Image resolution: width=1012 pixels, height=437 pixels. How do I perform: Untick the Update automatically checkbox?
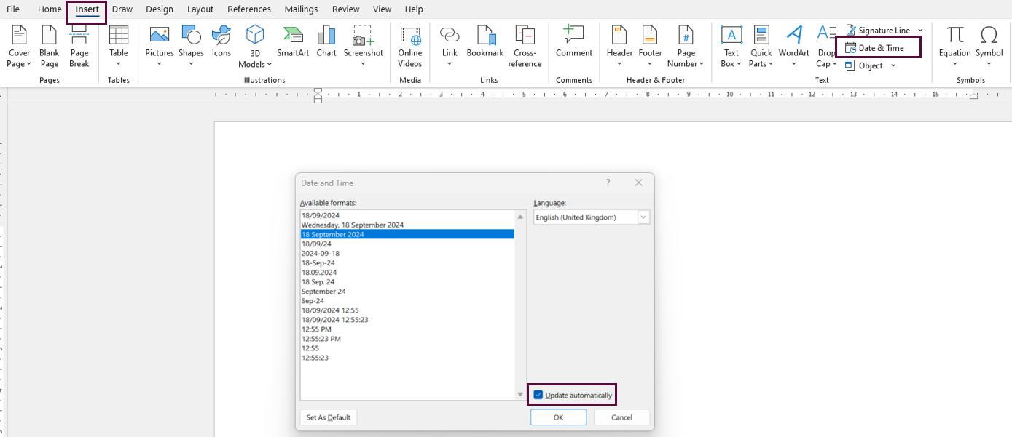(538, 395)
